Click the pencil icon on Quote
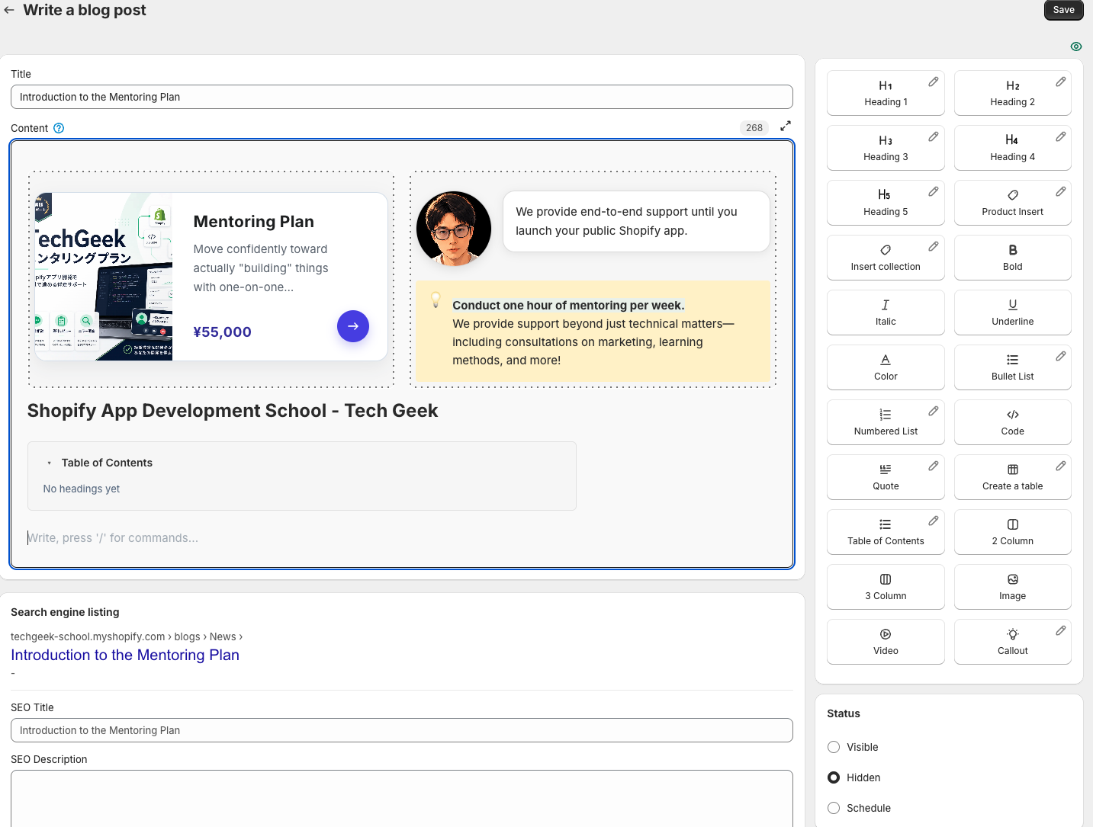 pyautogui.click(x=934, y=466)
